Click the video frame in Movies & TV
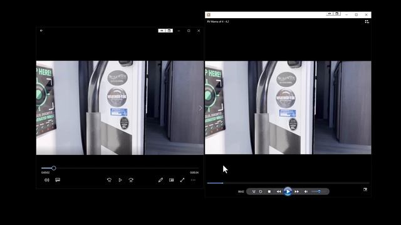401x225 pixels. [120, 108]
